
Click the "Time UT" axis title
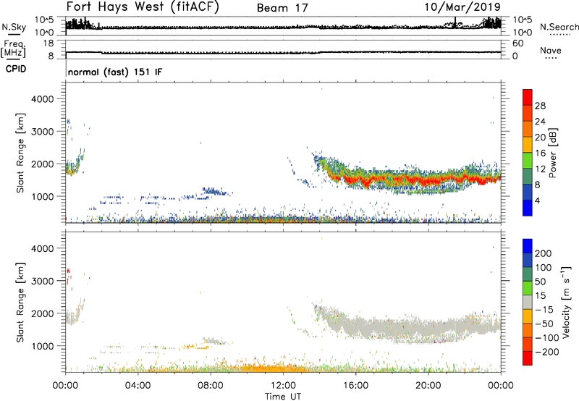[283, 397]
